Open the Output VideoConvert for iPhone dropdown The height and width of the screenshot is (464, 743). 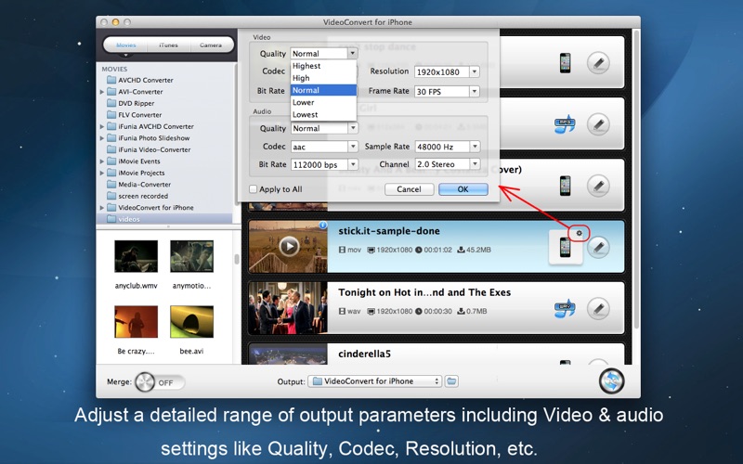[375, 381]
